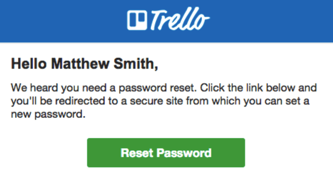
Task: Click the green Reset Password button
Action: [x=166, y=153]
